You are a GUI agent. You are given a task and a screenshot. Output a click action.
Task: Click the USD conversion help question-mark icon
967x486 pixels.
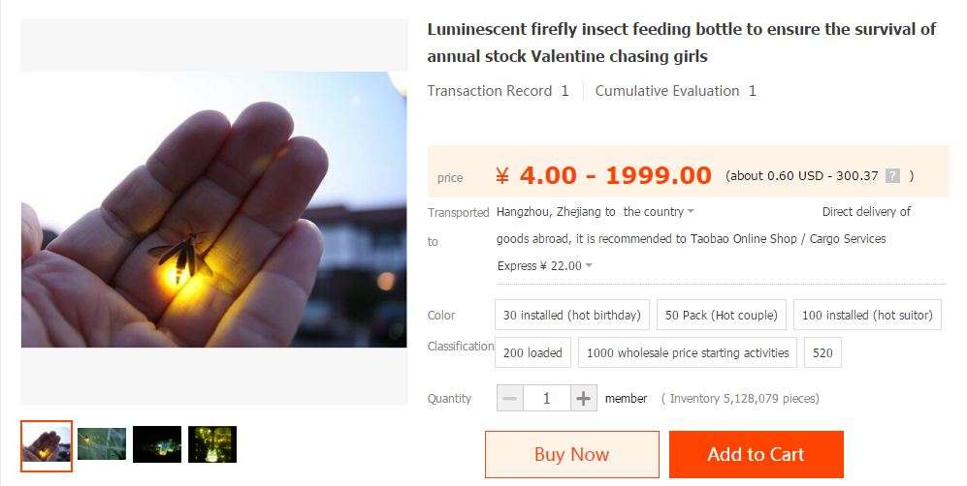point(892,176)
